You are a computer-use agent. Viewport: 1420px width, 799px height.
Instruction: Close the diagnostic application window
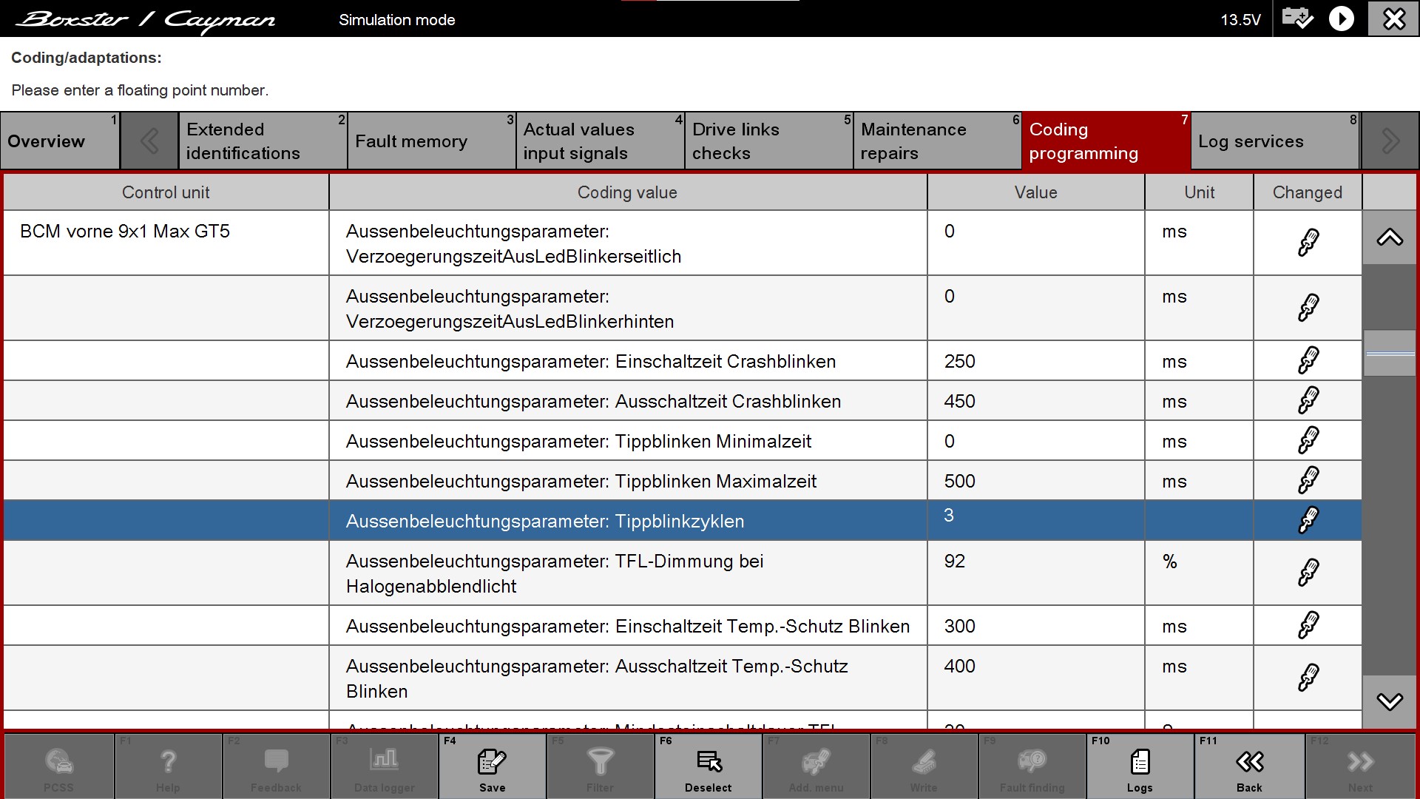tap(1394, 18)
